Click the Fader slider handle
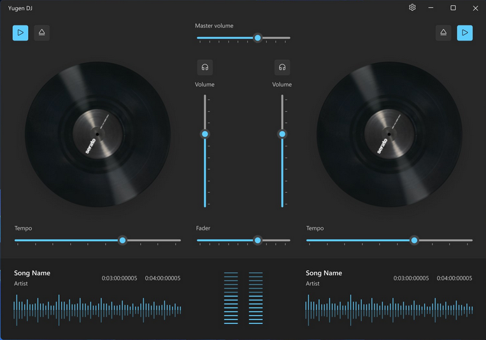The width and height of the screenshot is (486, 340). (257, 240)
